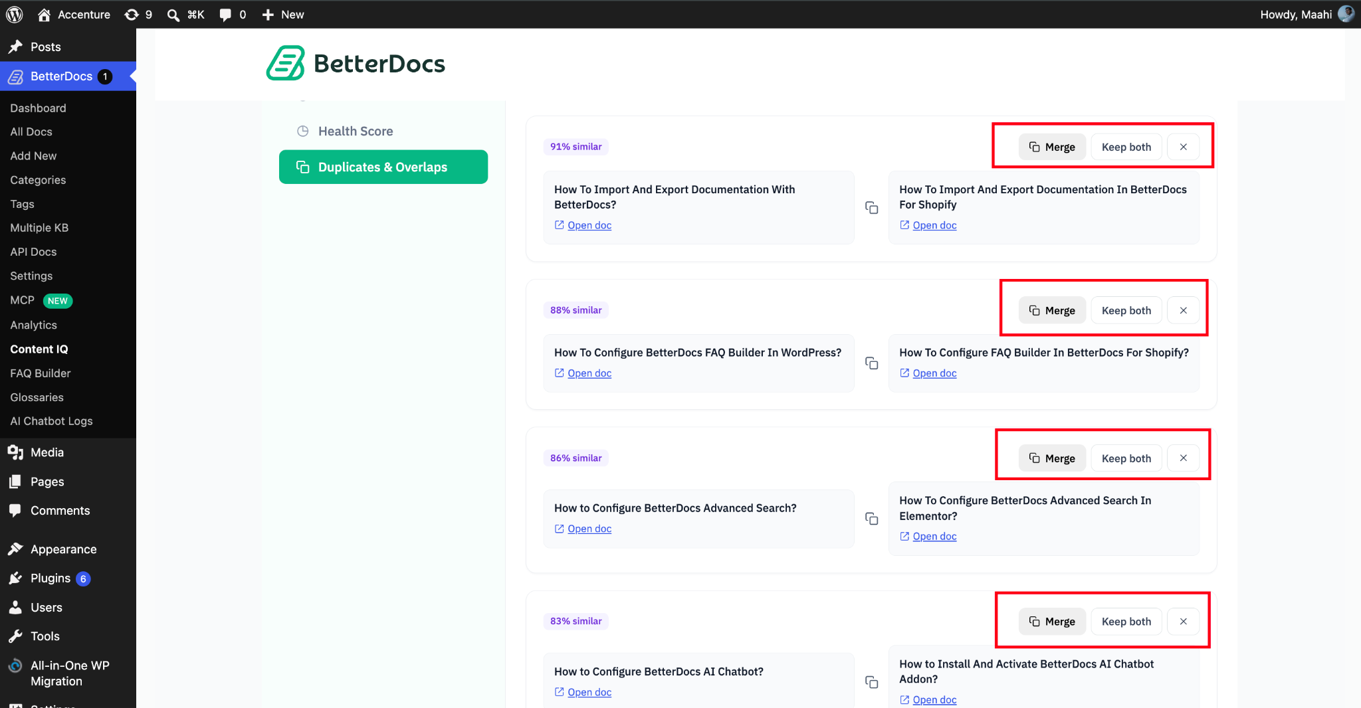The height and width of the screenshot is (708, 1361).
Task: Open doc for Configure BetterDocs AI Chatbot
Action: coord(583,692)
